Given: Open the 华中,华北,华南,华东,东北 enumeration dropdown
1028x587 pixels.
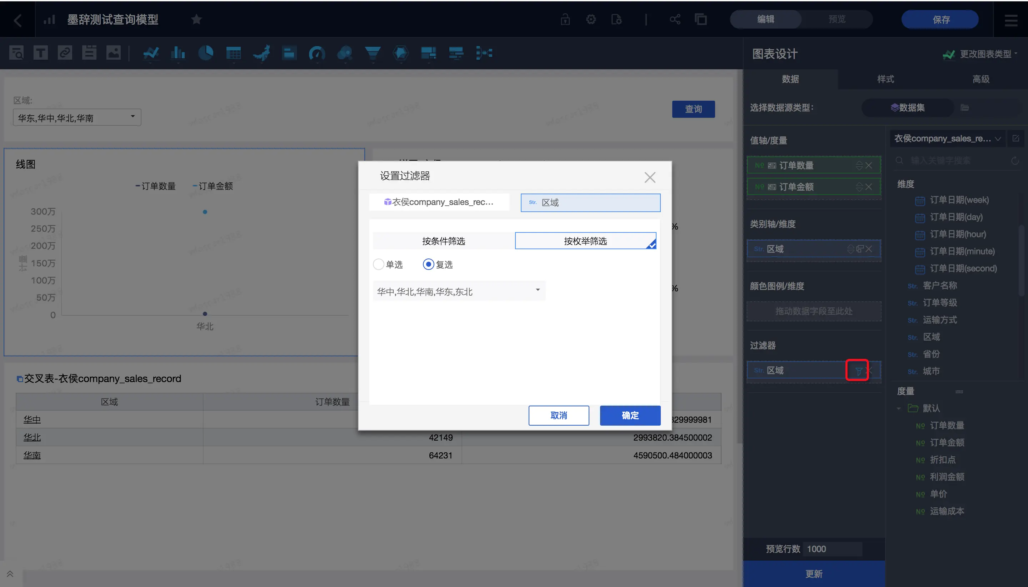Looking at the screenshot, I should pos(459,291).
